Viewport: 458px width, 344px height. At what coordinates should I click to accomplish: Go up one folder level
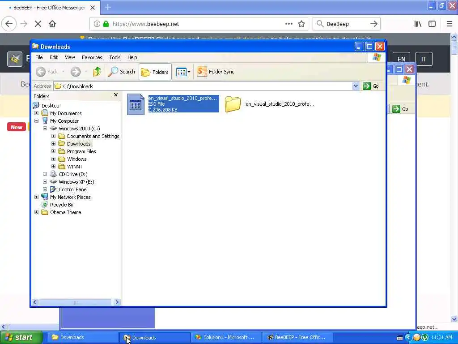pos(97,72)
